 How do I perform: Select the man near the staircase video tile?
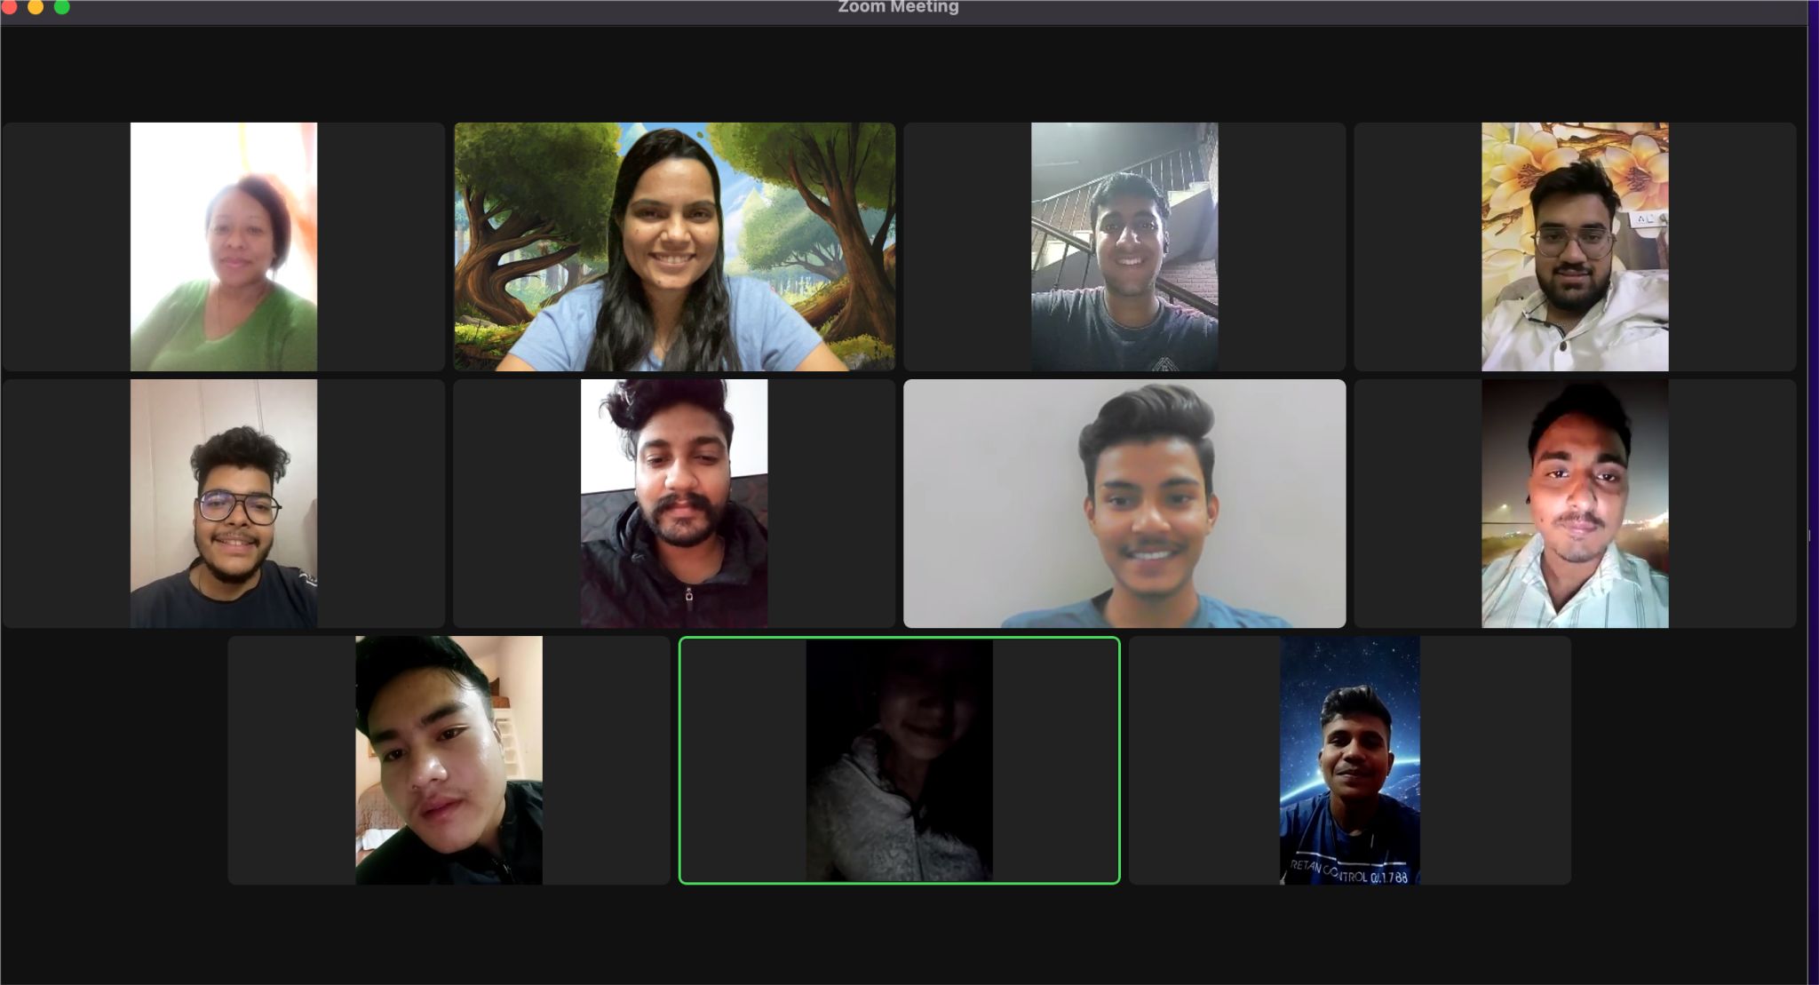(x=1124, y=247)
